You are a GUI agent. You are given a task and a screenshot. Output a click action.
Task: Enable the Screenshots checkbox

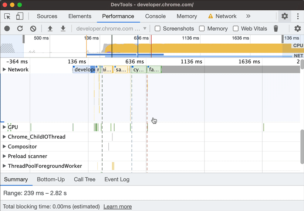click(158, 28)
